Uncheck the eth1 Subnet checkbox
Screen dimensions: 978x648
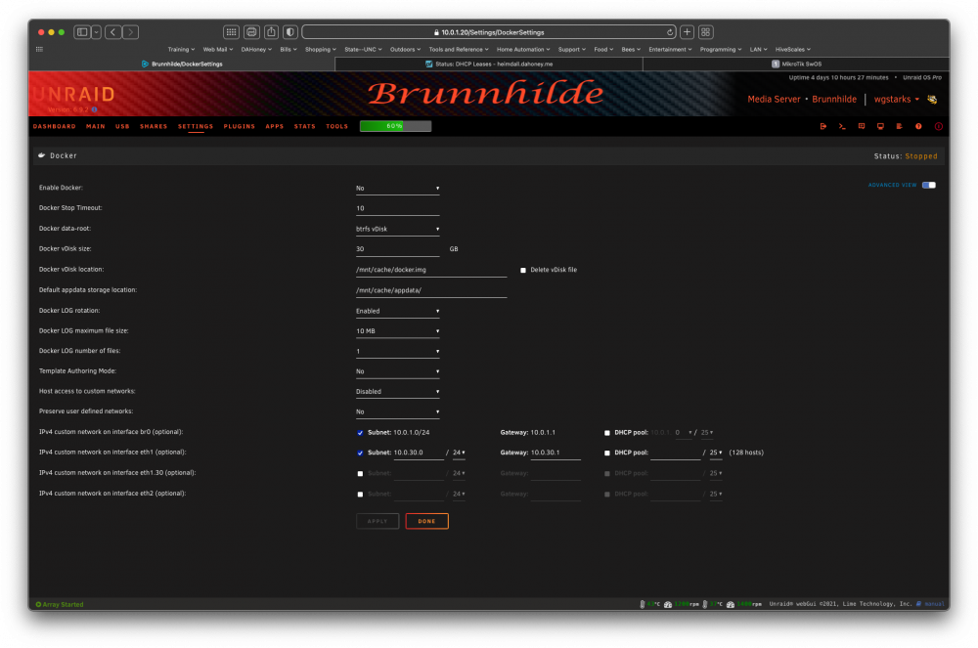coord(360,453)
